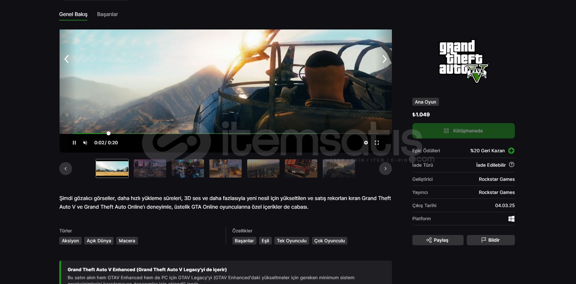The width and height of the screenshot is (576, 284).
Task: Click the thumbnail carousel next button
Action: pyautogui.click(x=385, y=169)
